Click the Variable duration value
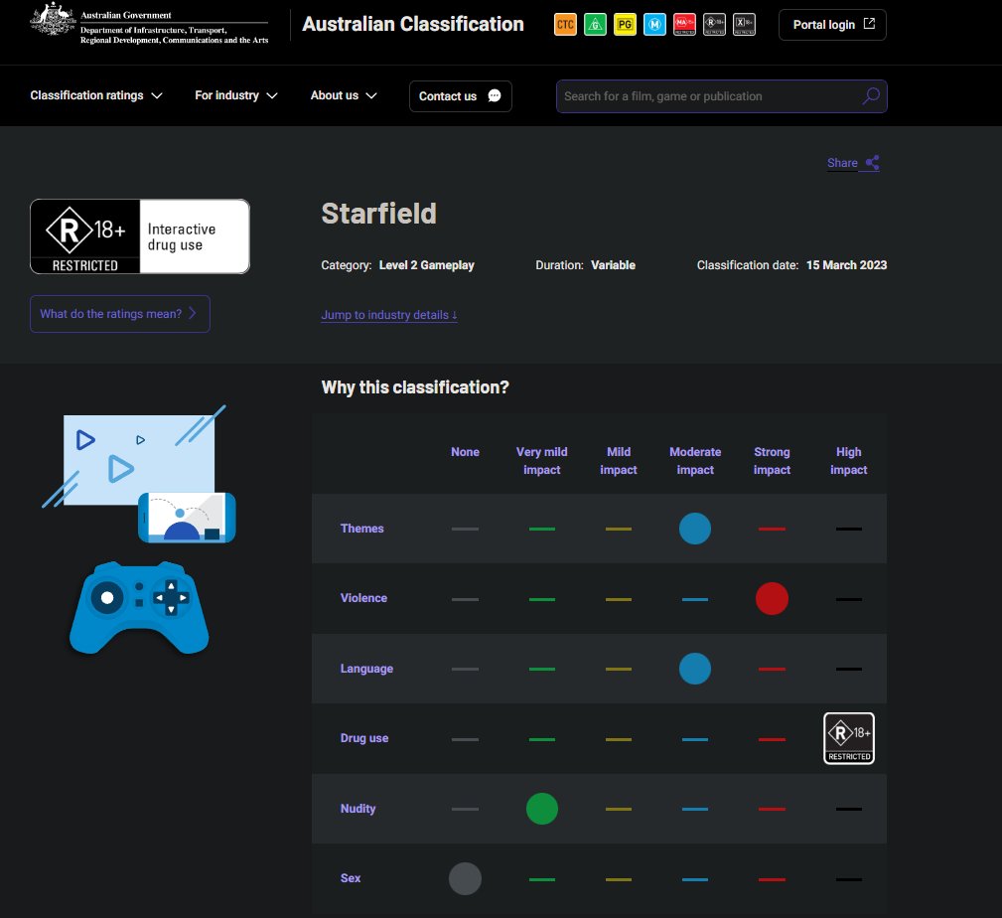1002x918 pixels. (x=613, y=265)
